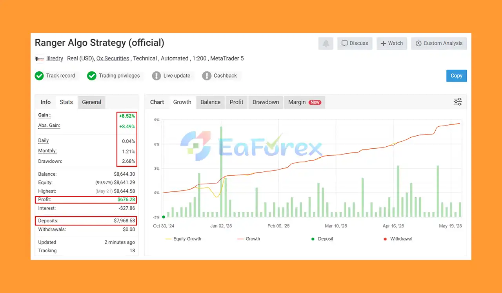Click the Equity value $8,641.29

tap(124, 182)
